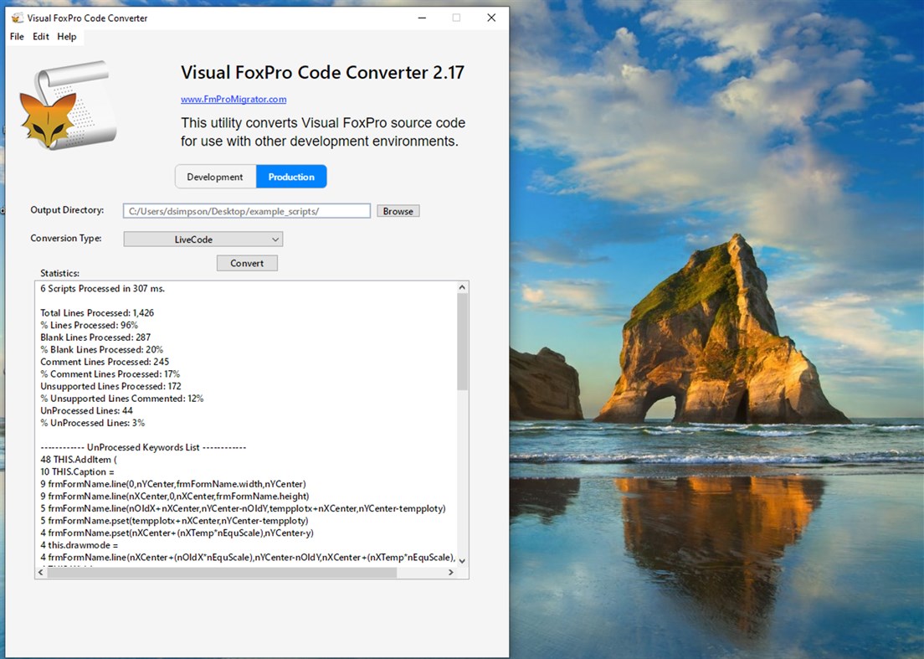Click the "48 THIS.AddItem (" line
This screenshot has width=924, height=659.
pyautogui.click(x=79, y=460)
